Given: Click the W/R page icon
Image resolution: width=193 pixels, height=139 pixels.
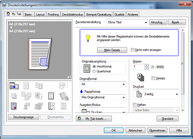Looking at the screenshot, I should (51, 96).
